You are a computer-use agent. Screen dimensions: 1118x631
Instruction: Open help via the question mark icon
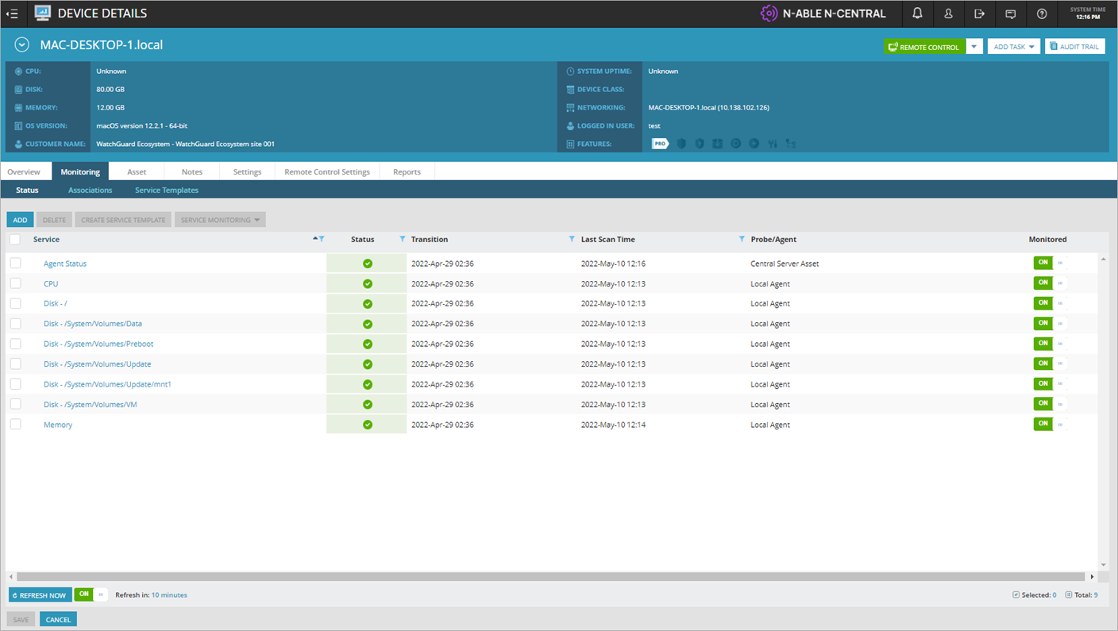click(x=1042, y=13)
